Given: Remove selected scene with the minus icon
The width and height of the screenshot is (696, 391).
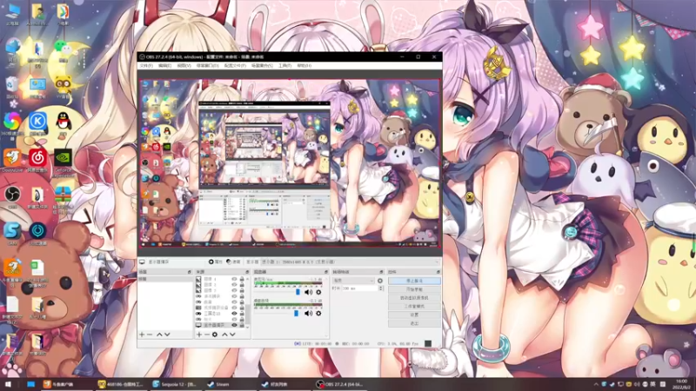Looking at the screenshot, I should click(150, 335).
